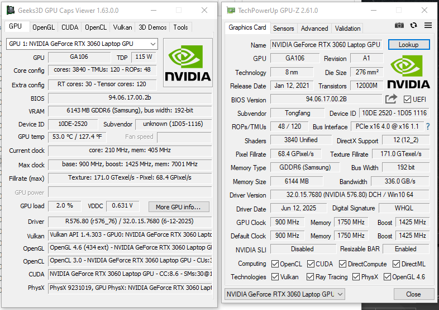The image size is (439, 310).
Task: Click the Close button in GPU-Z
Action: (413, 294)
